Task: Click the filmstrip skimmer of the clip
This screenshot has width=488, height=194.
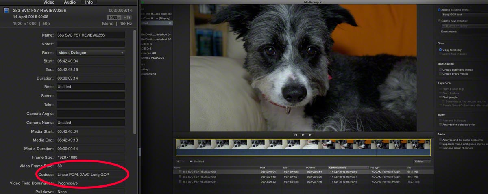Action: coord(303,147)
